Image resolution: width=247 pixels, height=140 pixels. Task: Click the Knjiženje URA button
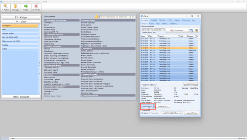point(163,106)
